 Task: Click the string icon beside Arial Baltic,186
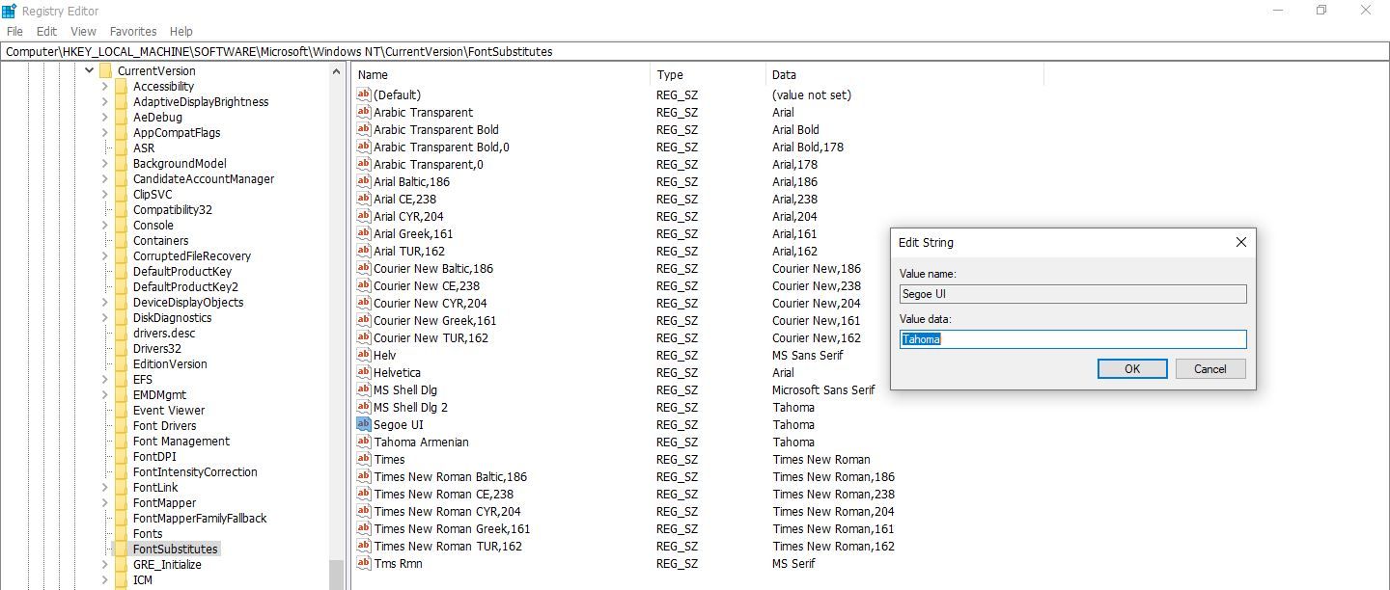tap(364, 181)
